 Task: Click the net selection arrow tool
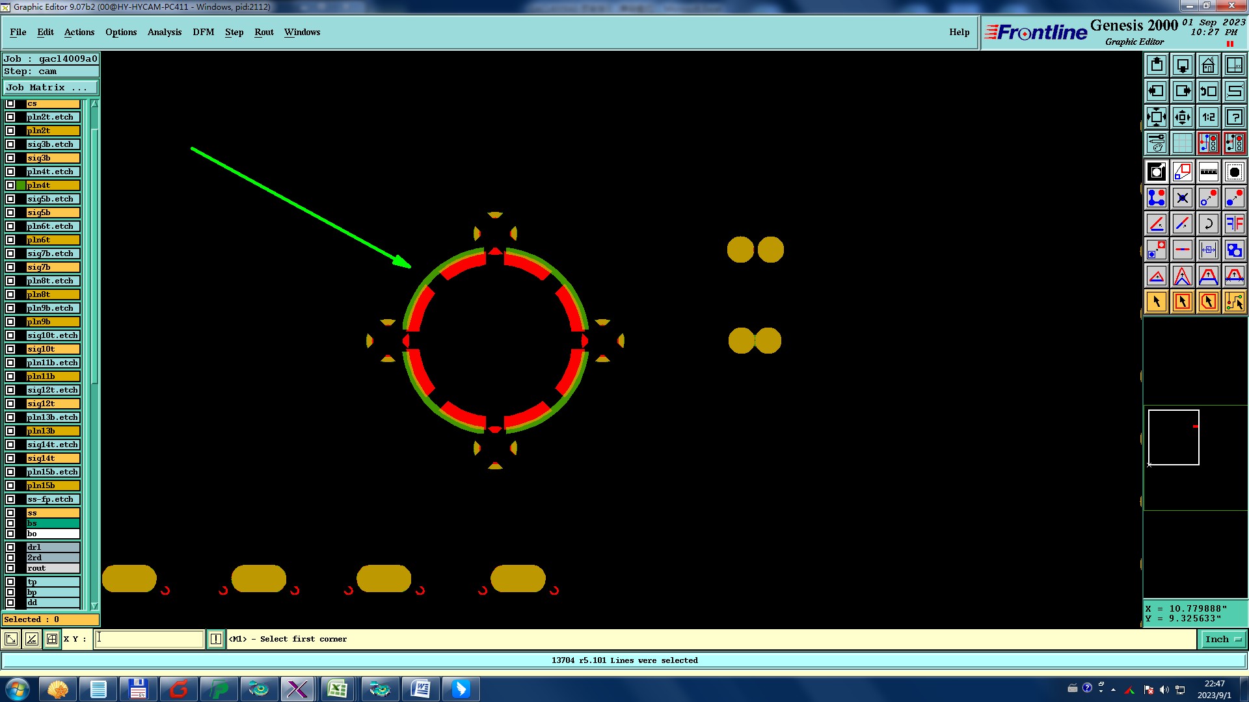click(x=1234, y=302)
